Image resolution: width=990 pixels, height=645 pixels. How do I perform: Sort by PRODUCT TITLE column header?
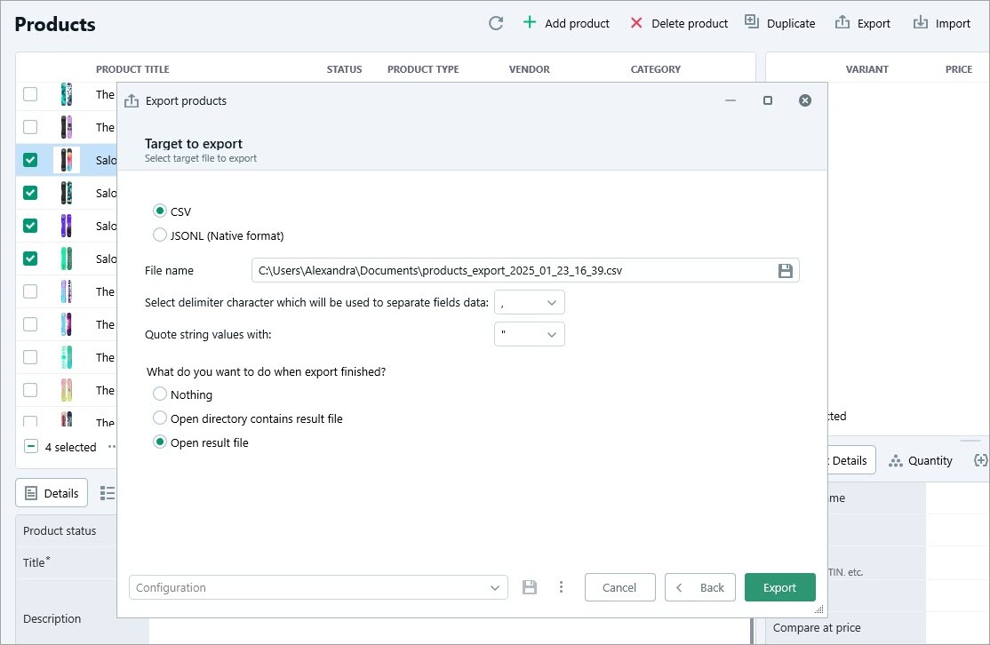(x=132, y=69)
